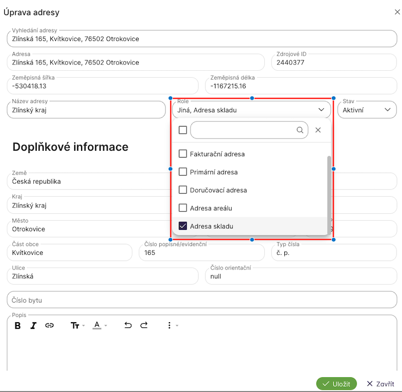Open the text color picker

[99, 326]
